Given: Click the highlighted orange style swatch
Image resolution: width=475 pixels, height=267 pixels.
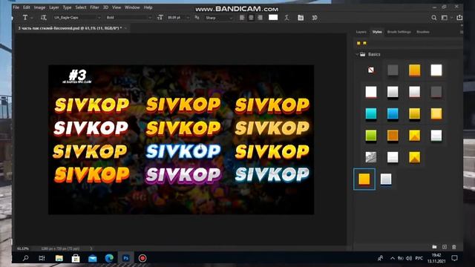Looking at the screenshot, I should click(x=364, y=179).
